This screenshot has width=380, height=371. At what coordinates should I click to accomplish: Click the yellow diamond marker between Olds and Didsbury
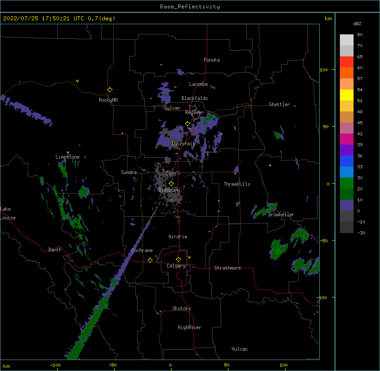[171, 184]
